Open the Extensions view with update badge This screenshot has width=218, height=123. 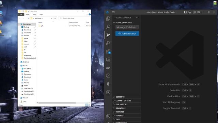point(108,51)
